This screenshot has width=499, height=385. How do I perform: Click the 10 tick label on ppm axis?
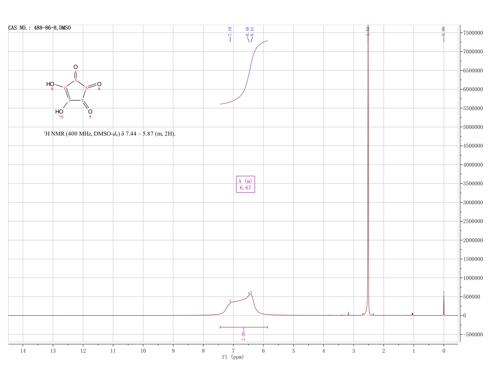(x=143, y=351)
